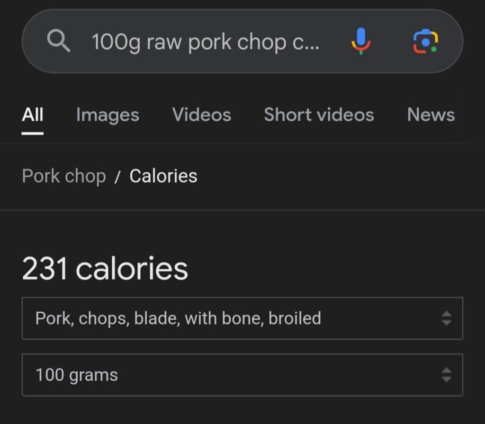Screen dimensions: 485x424
Task: Click the 'Pork chop' breadcrumb link
Action: click(x=64, y=176)
